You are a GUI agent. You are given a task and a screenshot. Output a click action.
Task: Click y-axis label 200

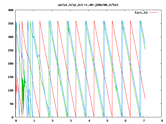tap(11, 64)
